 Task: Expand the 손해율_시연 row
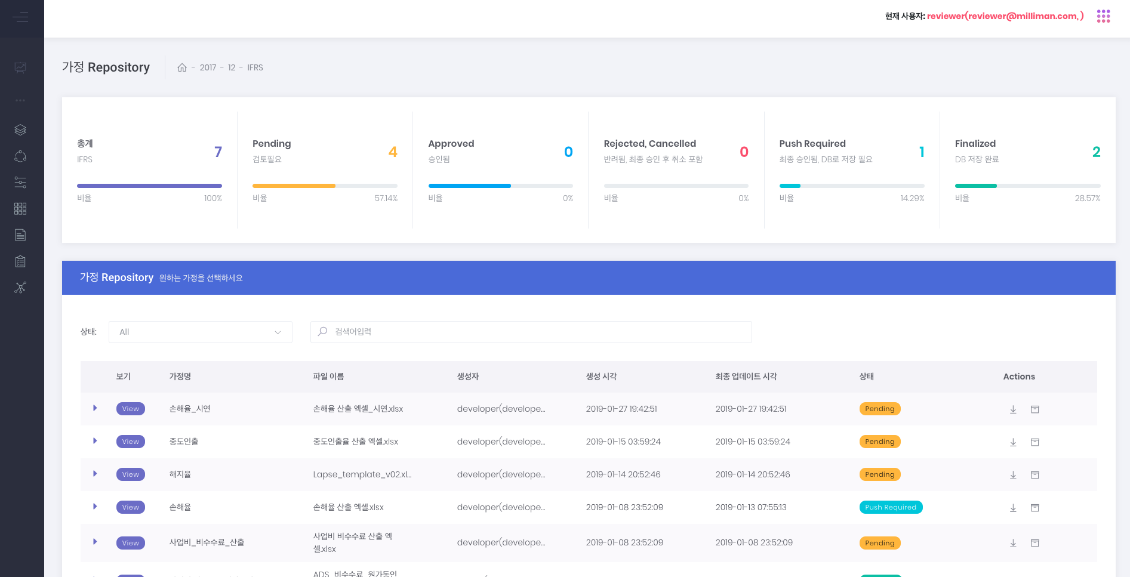[95, 408]
